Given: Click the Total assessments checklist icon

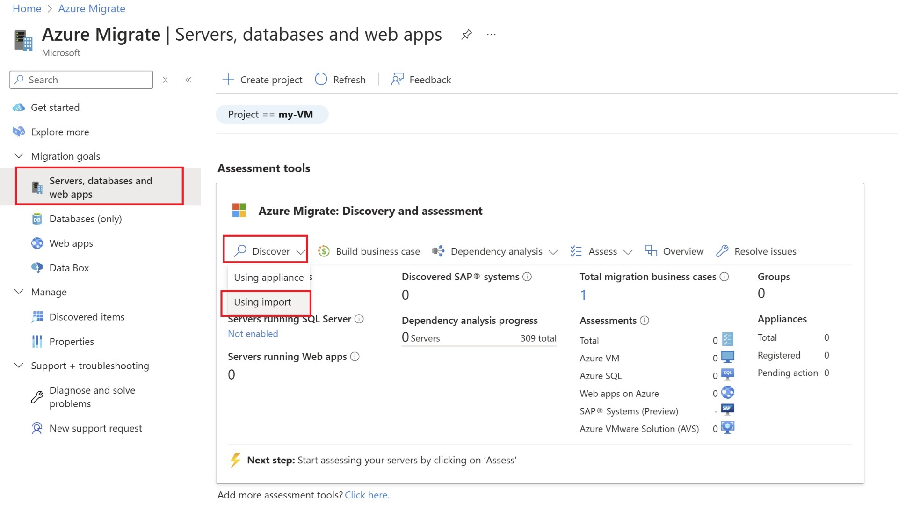Looking at the screenshot, I should point(728,339).
